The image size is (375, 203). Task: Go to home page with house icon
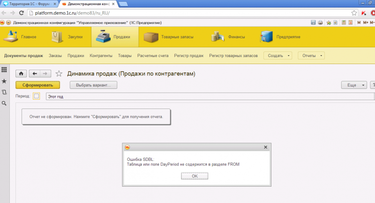click(21, 73)
